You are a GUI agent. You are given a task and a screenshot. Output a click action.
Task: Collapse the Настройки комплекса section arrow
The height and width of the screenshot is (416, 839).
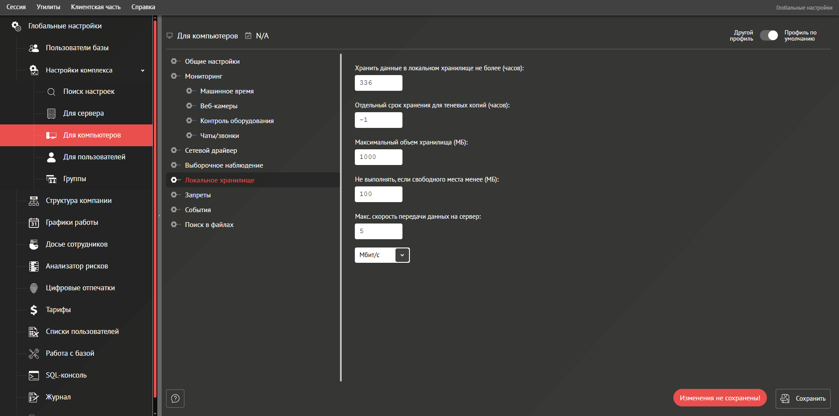tap(142, 70)
